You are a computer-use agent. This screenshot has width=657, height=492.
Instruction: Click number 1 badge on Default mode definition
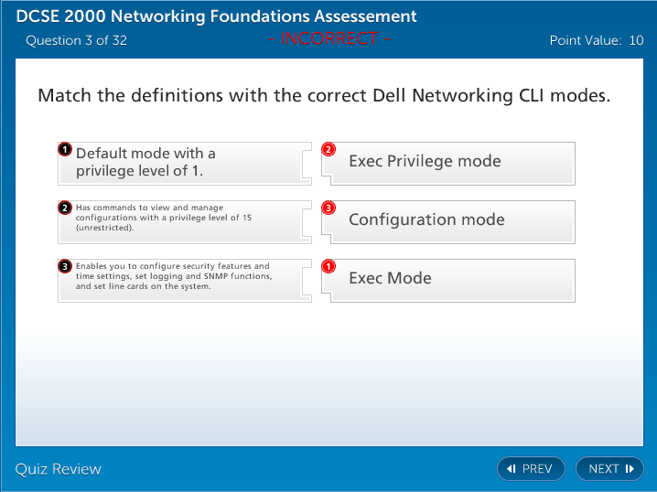point(65,149)
